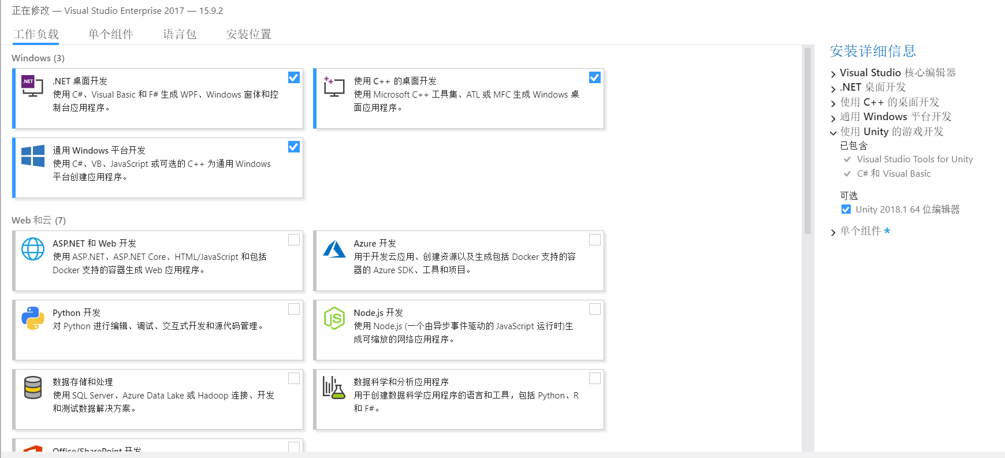
Task: Click the Node.js hexagon logo icon
Action: [x=334, y=318]
